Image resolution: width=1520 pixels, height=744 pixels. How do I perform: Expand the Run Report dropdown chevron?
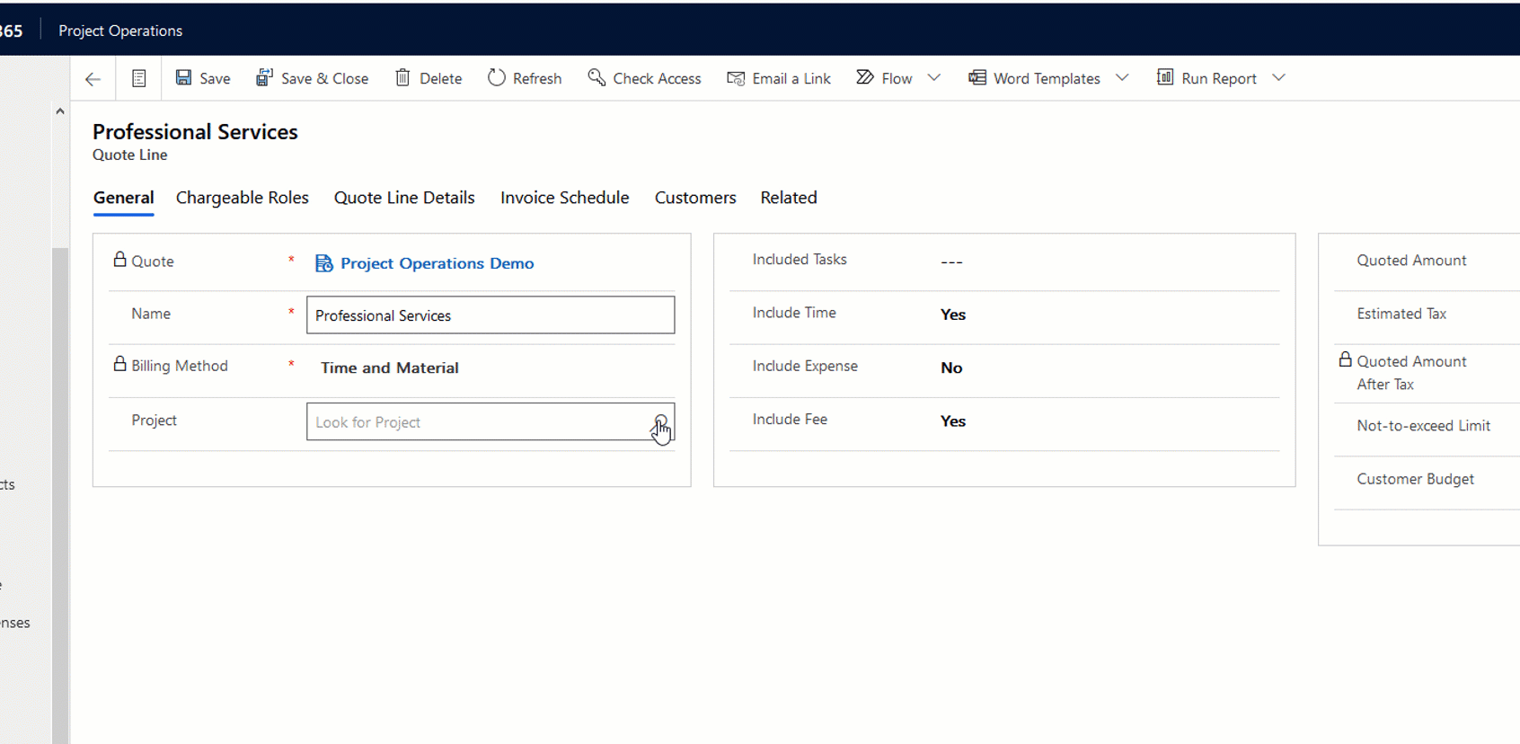pyautogui.click(x=1278, y=78)
